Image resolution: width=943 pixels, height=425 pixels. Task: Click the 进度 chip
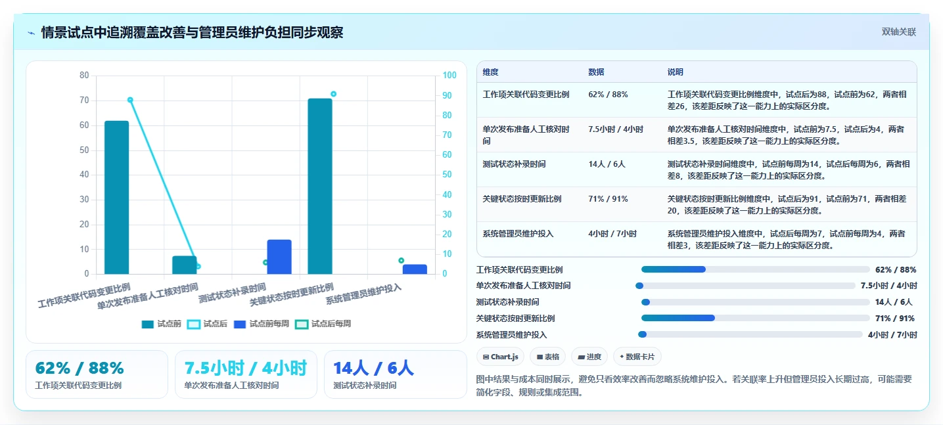tap(589, 357)
